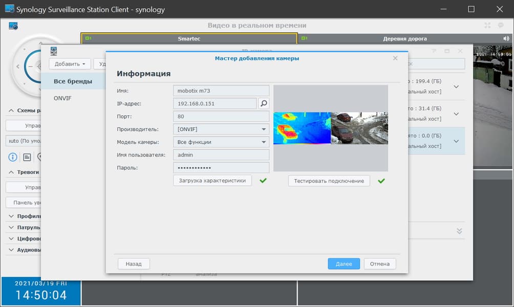Select ONVIF in the brands list
Screen dimensions: 514x307
pos(62,98)
